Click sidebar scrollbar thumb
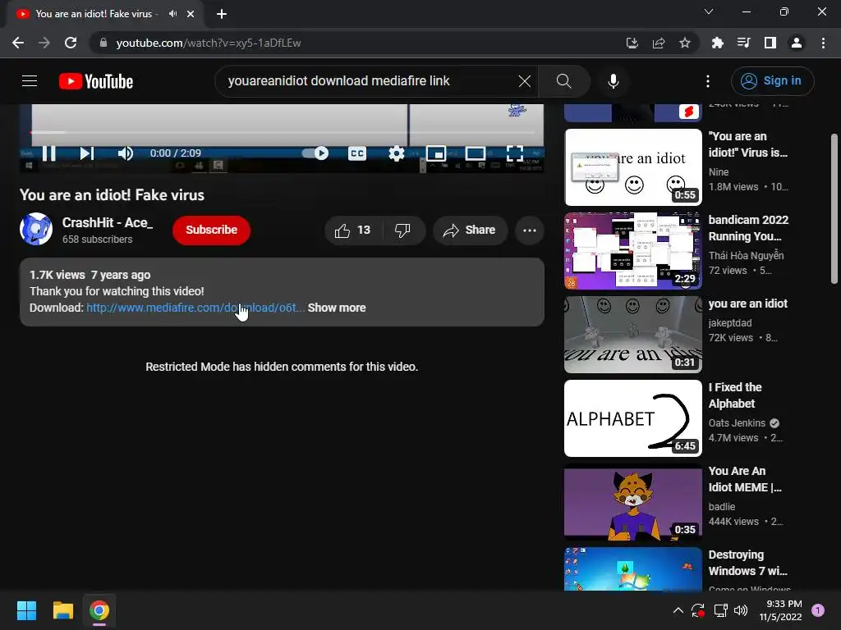This screenshot has height=630, width=841. click(834, 209)
